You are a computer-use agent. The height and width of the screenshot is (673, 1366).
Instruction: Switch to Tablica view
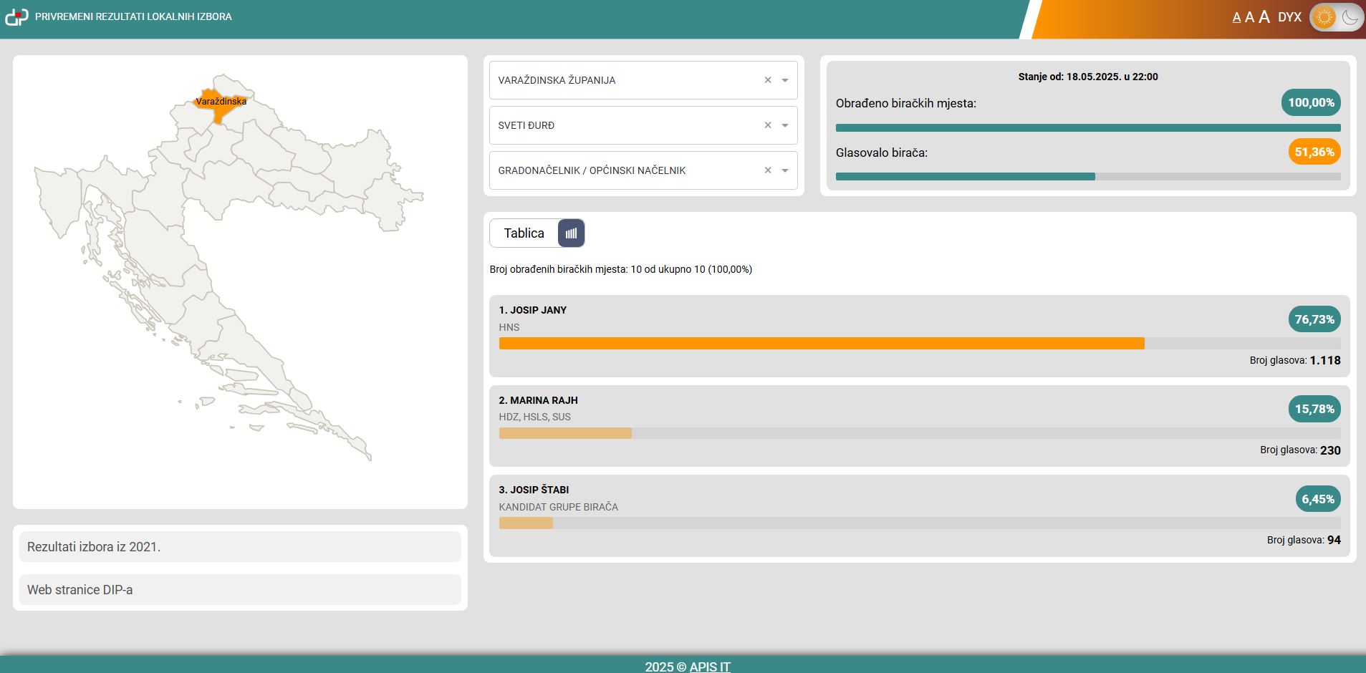(x=524, y=233)
